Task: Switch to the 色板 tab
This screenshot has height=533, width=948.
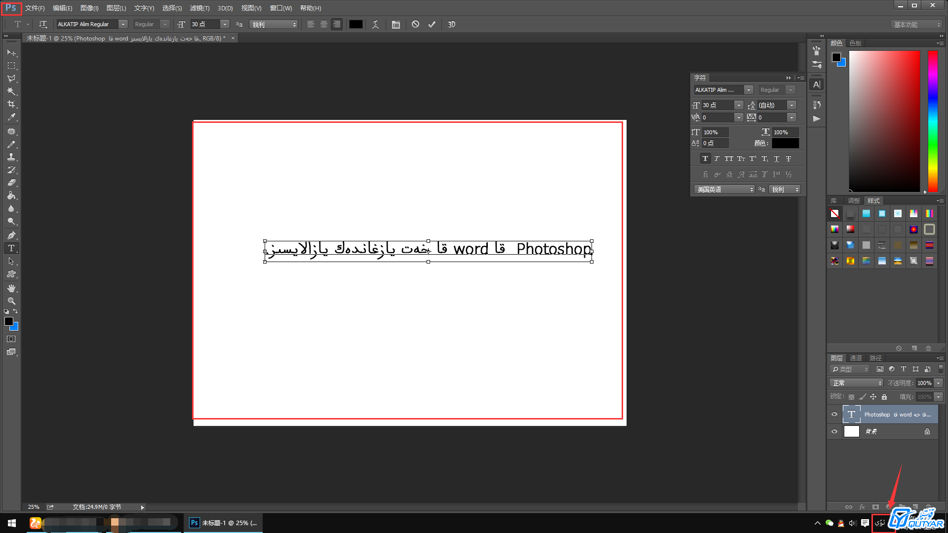Action: click(856, 43)
